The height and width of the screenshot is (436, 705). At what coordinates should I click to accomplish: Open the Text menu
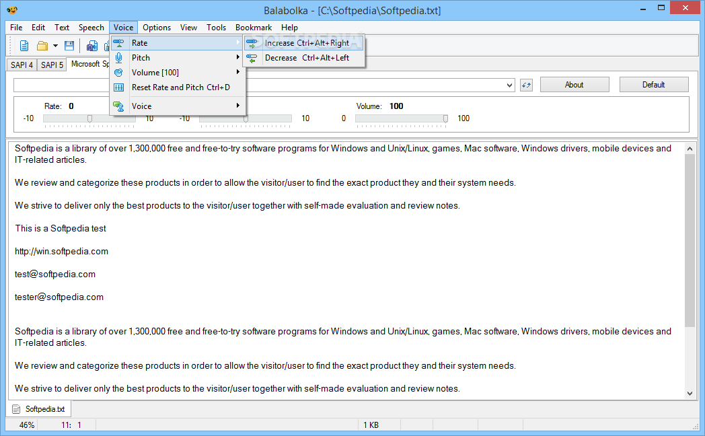click(62, 28)
